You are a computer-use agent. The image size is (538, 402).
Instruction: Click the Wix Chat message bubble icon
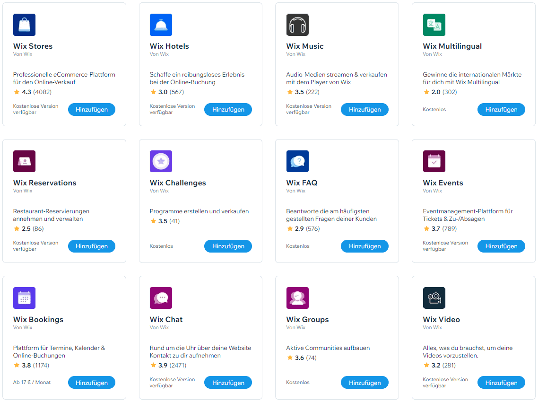pos(161,298)
